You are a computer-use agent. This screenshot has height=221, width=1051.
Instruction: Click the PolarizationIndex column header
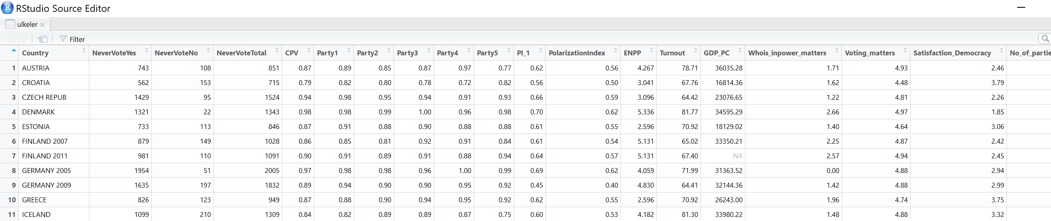point(576,53)
